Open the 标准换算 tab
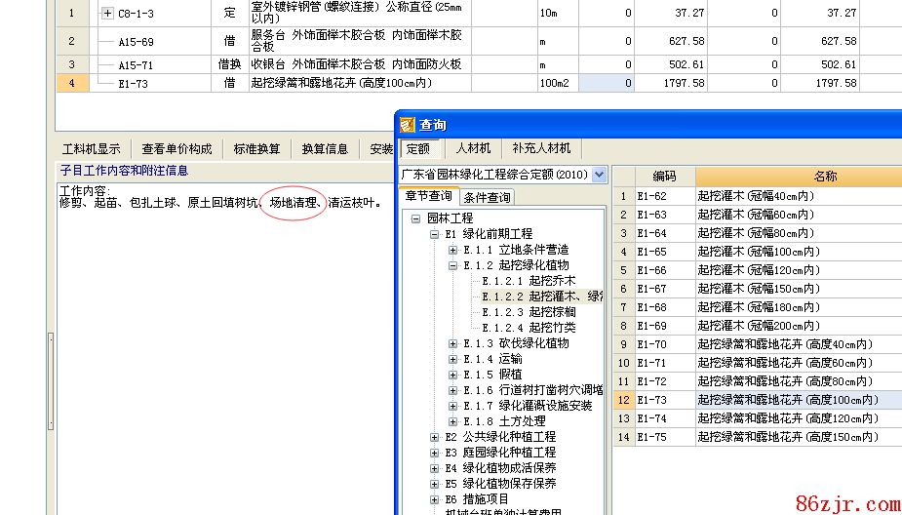The width and height of the screenshot is (902, 515). pos(256,149)
